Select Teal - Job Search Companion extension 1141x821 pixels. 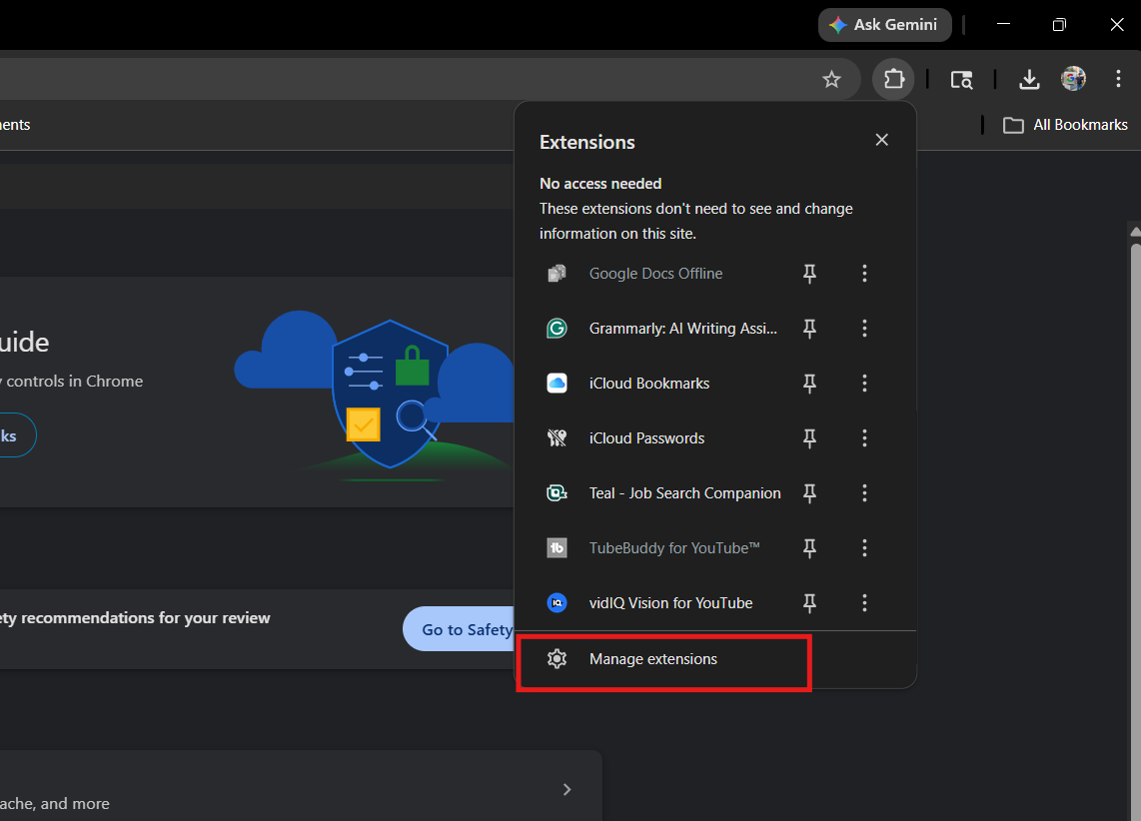point(684,493)
